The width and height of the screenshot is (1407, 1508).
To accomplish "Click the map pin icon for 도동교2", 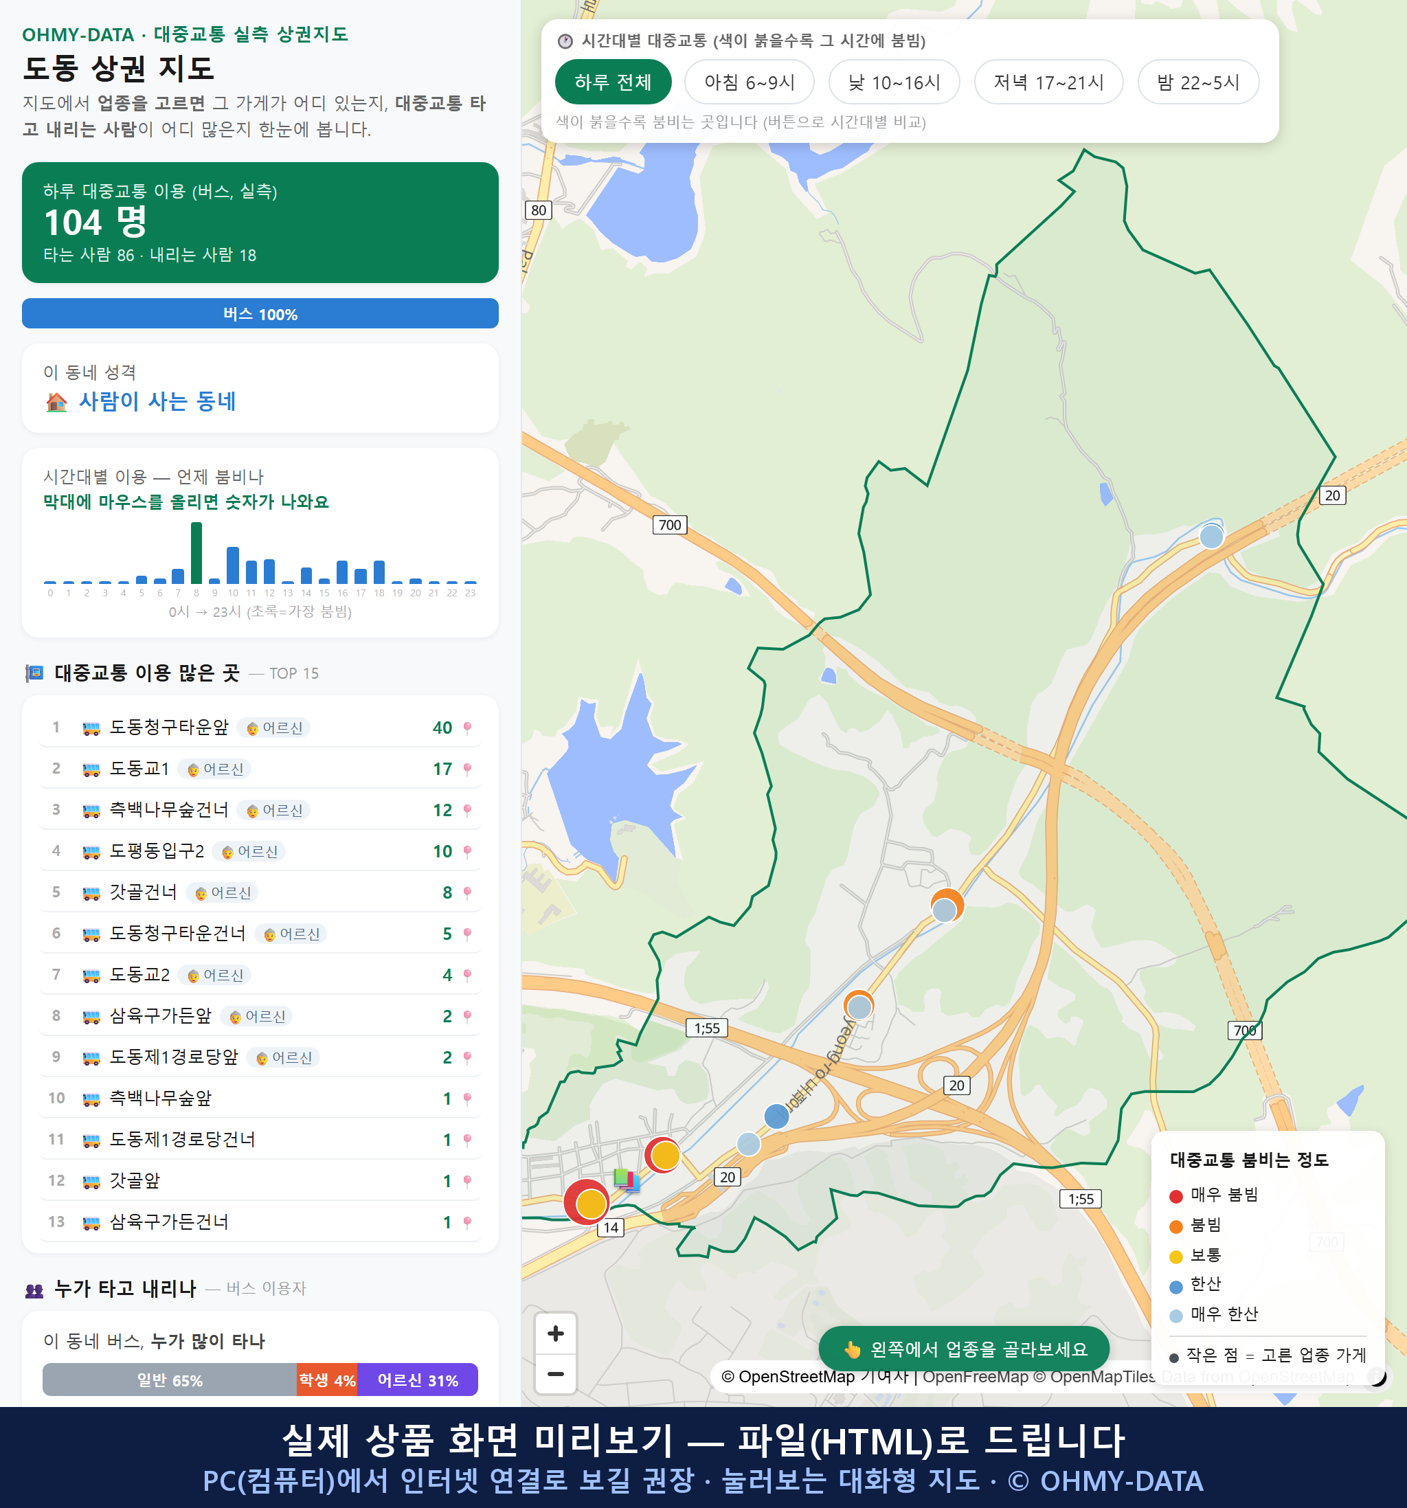I will 467,976.
